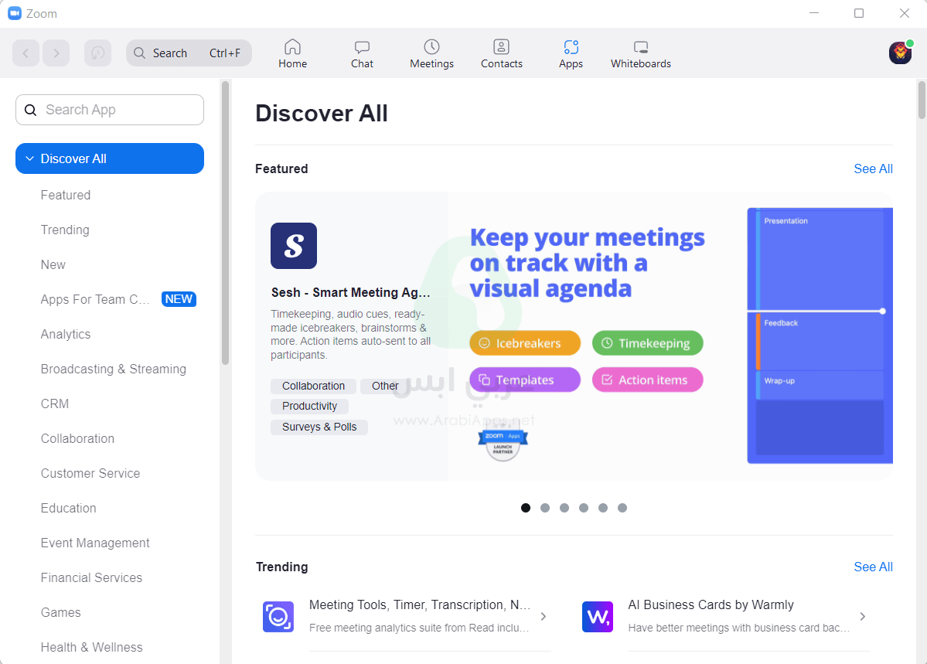The width and height of the screenshot is (927, 664).
Task: Open the Home tab icon
Action: [x=292, y=46]
